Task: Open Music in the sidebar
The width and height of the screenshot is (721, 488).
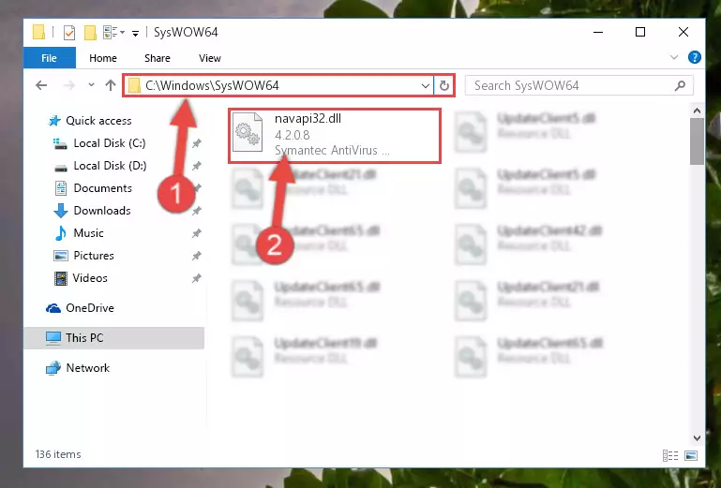Action: tap(88, 233)
